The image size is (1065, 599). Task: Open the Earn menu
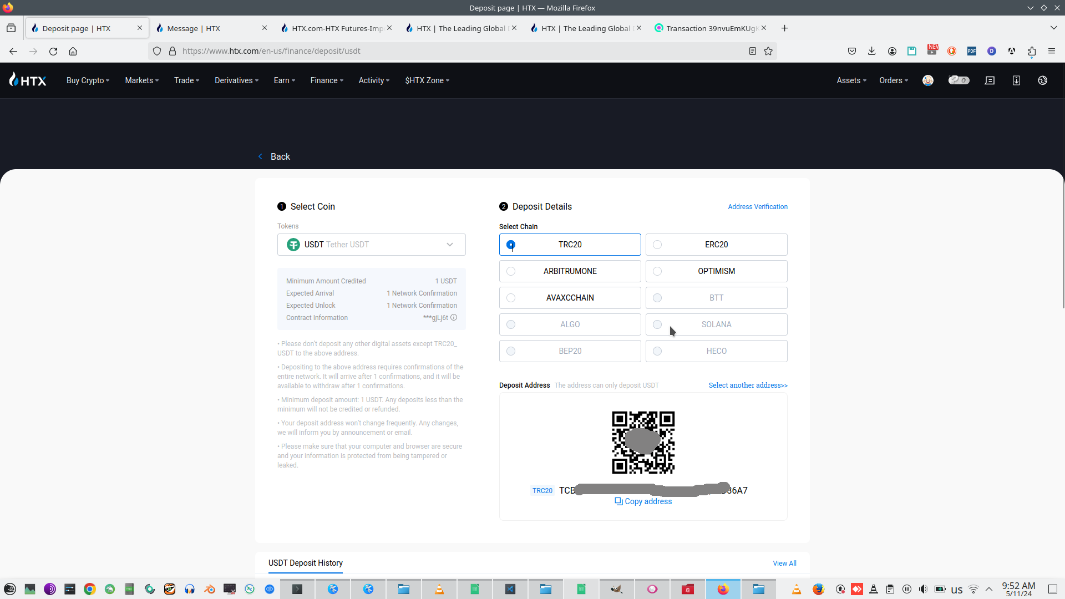pos(284,80)
